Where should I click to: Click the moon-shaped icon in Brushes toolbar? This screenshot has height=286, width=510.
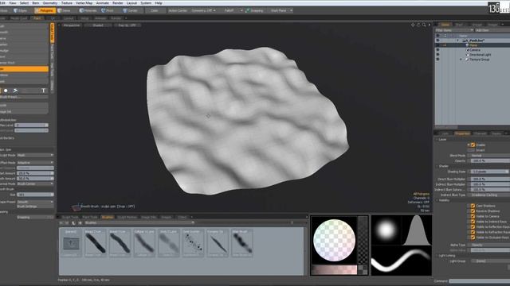[73, 222]
